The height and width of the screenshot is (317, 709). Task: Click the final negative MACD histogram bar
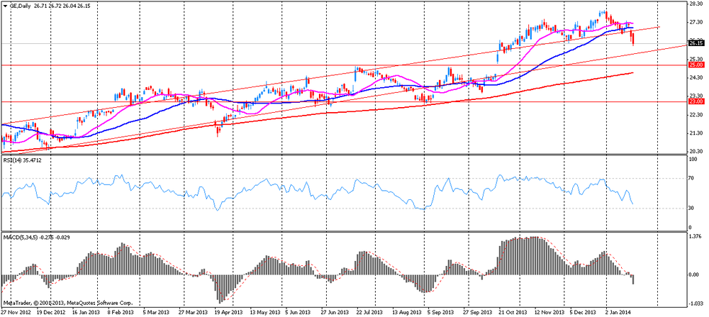click(633, 279)
